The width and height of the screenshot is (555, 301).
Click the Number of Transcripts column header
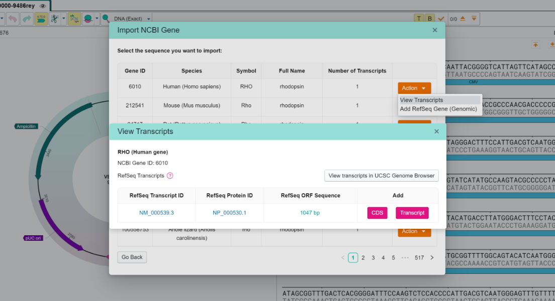pos(357,71)
